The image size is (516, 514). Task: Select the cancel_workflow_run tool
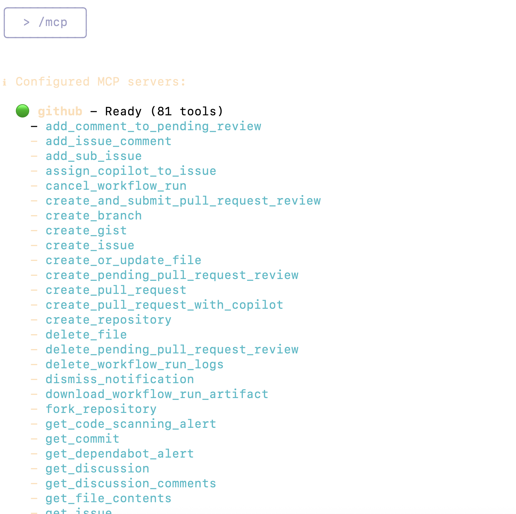tap(116, 186)
